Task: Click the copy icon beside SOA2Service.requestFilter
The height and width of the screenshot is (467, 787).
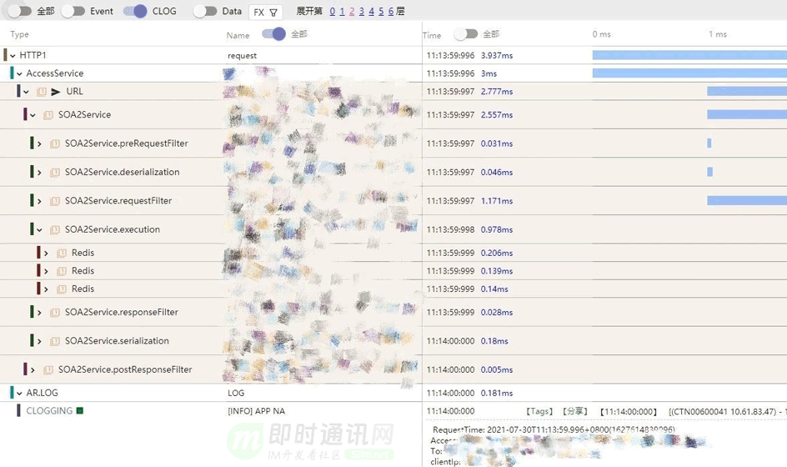Action: pos(55,201)
